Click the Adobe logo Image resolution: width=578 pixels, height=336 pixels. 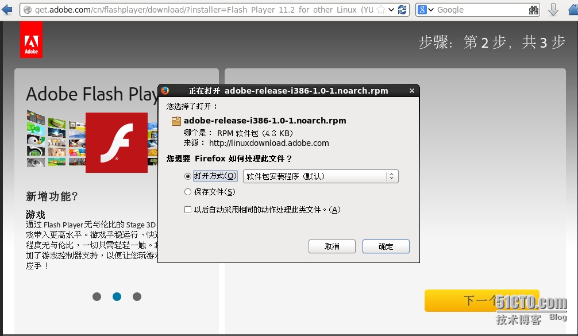point(32,40)
